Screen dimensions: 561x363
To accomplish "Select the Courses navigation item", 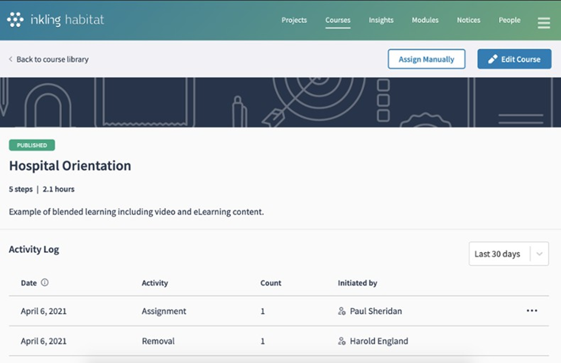I will point(338,20).
